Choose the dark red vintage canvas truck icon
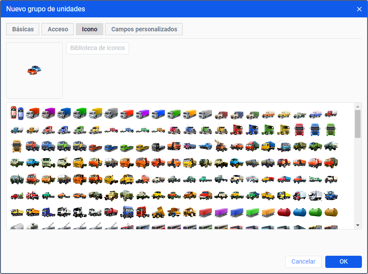This screenshot has height=274, width=368. (x=221, y=115)
